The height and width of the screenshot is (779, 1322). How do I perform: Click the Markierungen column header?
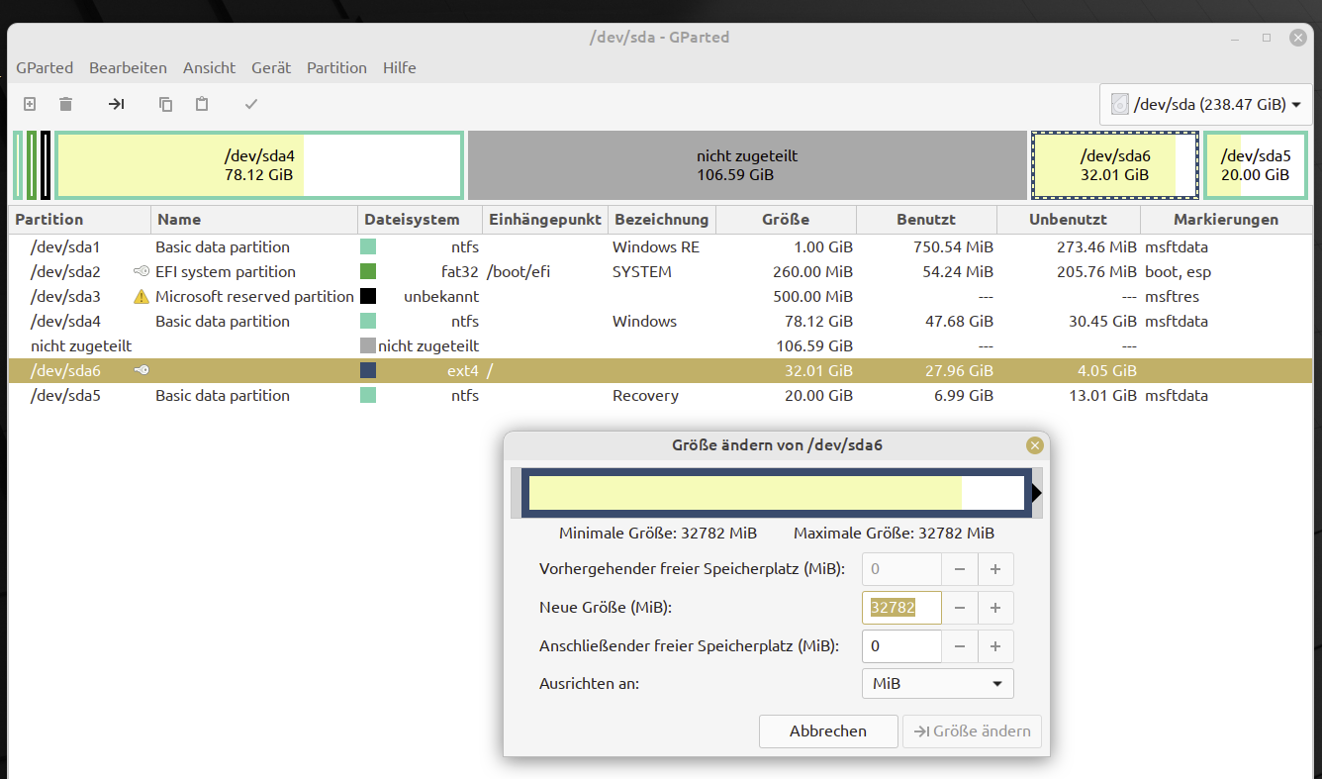click(x=1226, y=220)
